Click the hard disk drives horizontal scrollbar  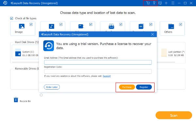[93, 62]
